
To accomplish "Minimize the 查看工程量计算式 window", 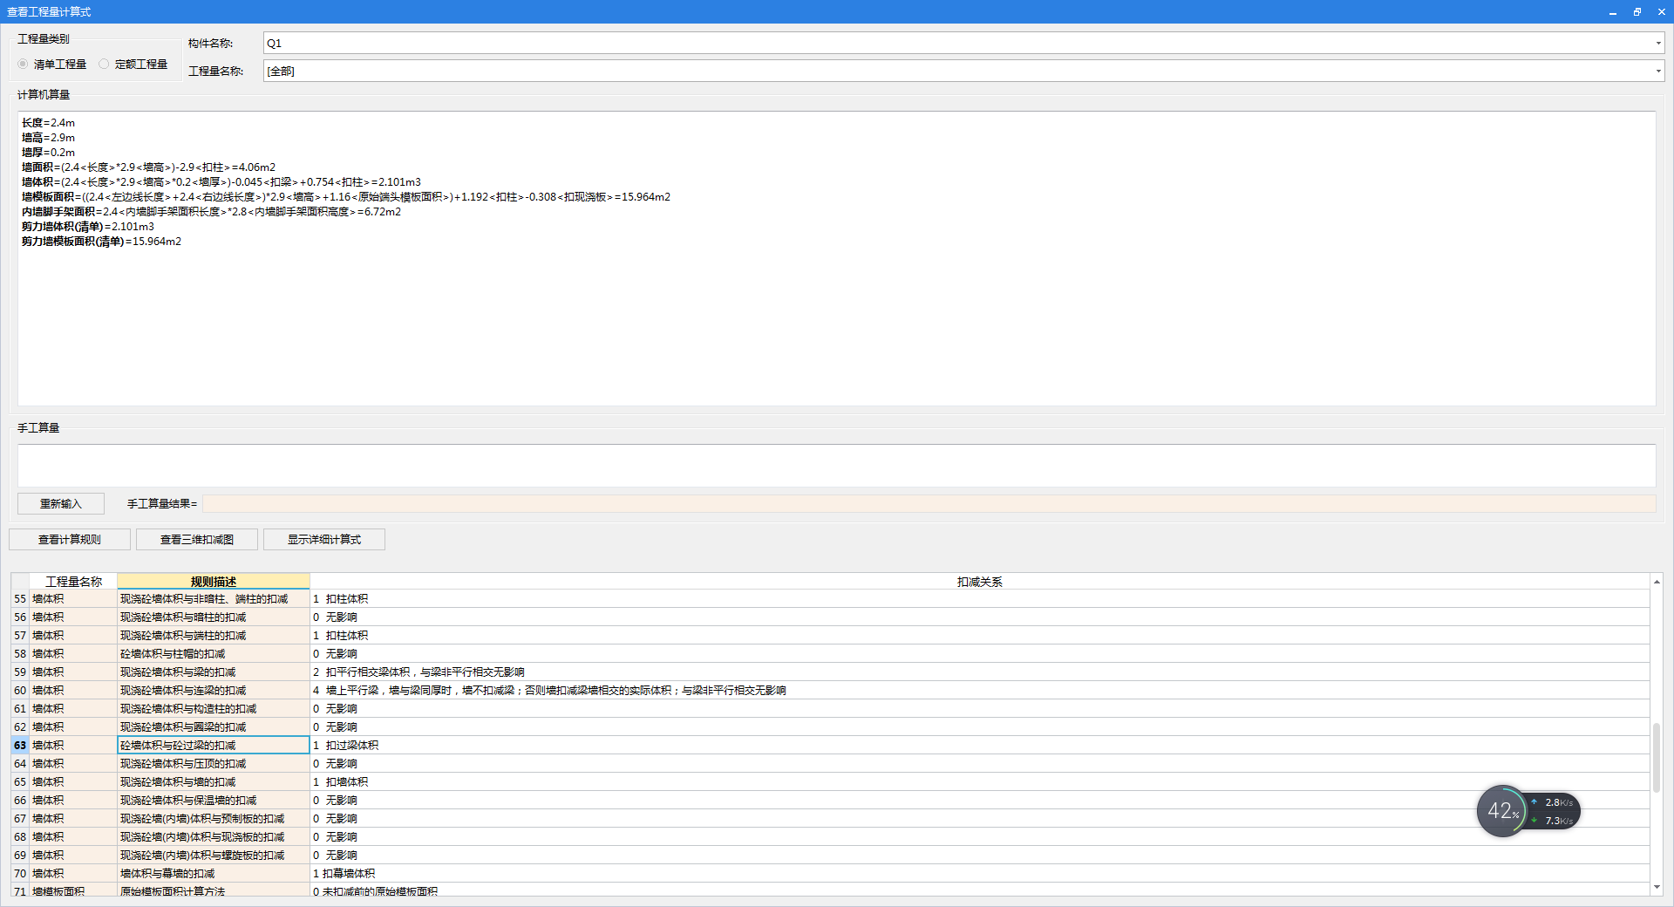I will [x=1613, y=12].
